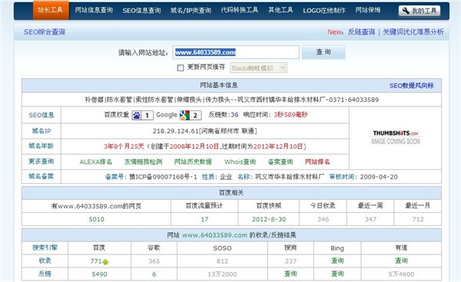Open the 网站历史数据 link
Viewport: 461px width, 282px height.
click(193, 162)
